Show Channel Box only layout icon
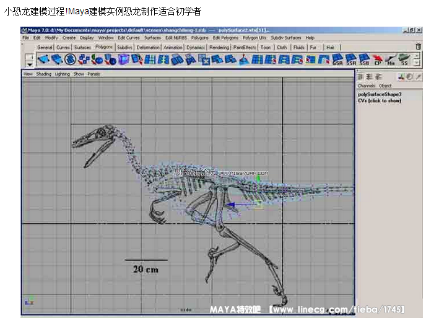Image resolution: width=426 pixels, height=320 pixels. point(360,77)
